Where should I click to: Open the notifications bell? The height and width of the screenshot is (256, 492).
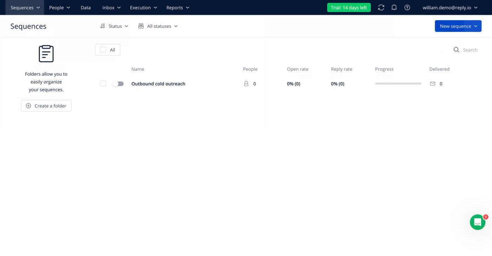(394, 7)
